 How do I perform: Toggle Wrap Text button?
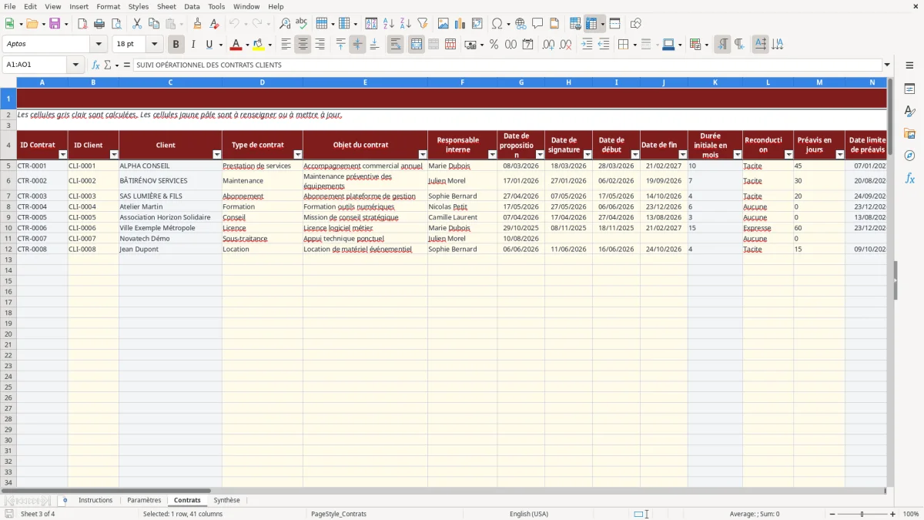[x=395, y=45]
